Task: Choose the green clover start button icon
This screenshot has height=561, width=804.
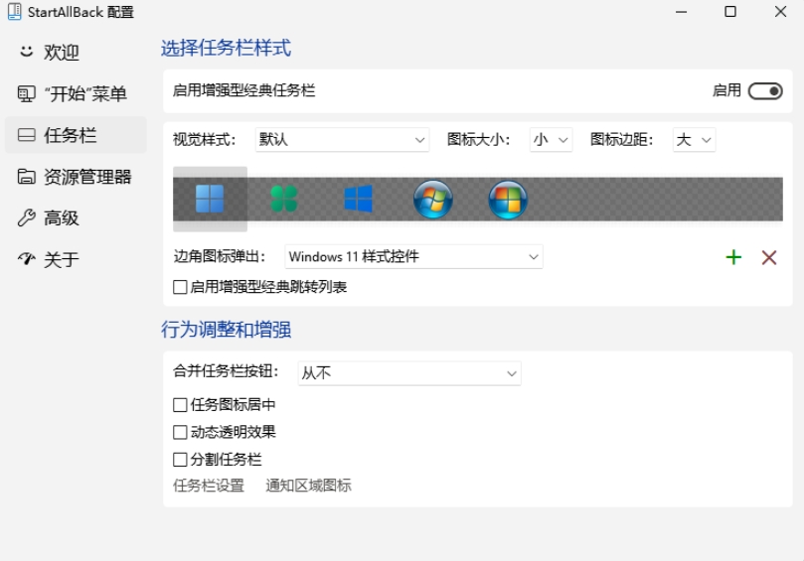Action: [284, 199]
